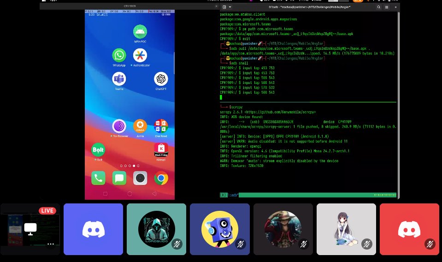Expand the terminal new-tab dropdown arrow
This screenshot has height=262, width=442.
click(x=230, y=7)
